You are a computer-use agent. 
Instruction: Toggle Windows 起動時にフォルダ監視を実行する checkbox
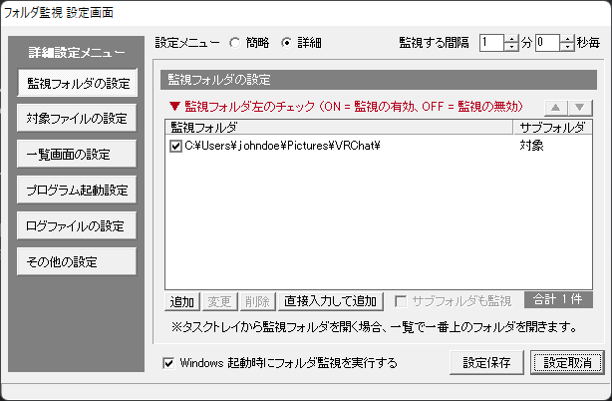click(168, 363)
